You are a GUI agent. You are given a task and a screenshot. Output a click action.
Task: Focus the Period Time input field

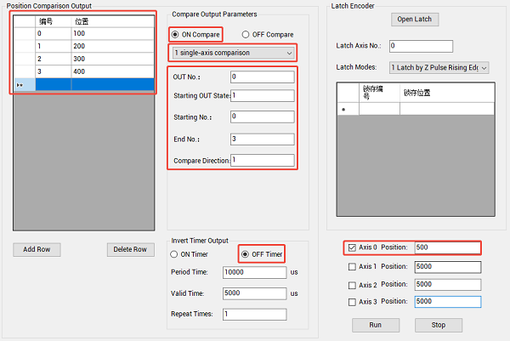[x=254, y=272]
